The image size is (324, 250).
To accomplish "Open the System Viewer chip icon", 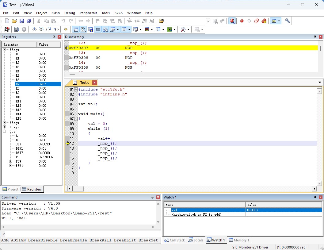I will 170,29.
